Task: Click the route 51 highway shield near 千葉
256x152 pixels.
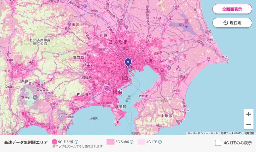Action: coord(169,68)
